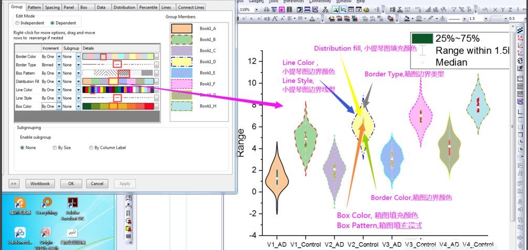
Task: Switch to the Connect Lines tab
Action: pos(190,7)
